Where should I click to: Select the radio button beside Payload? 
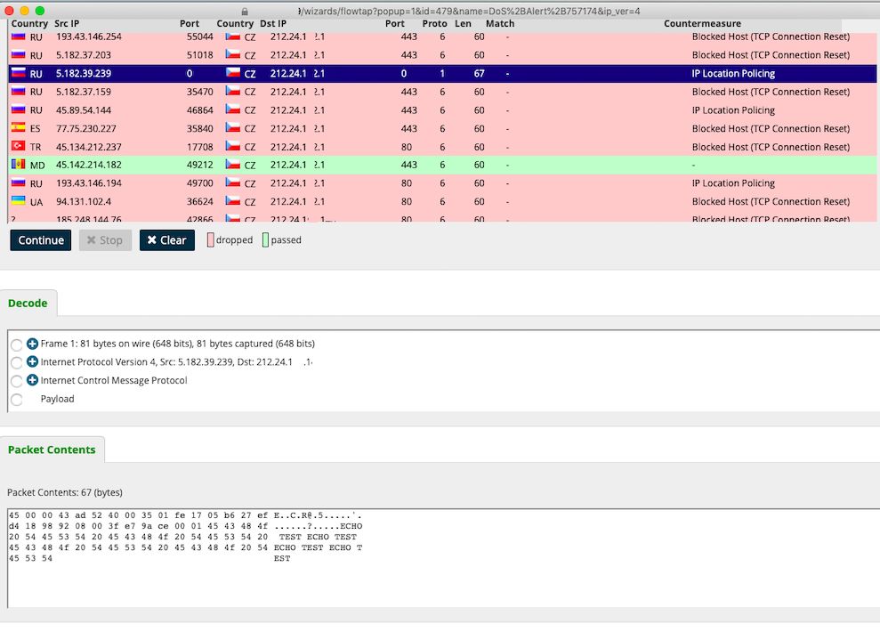17,400
